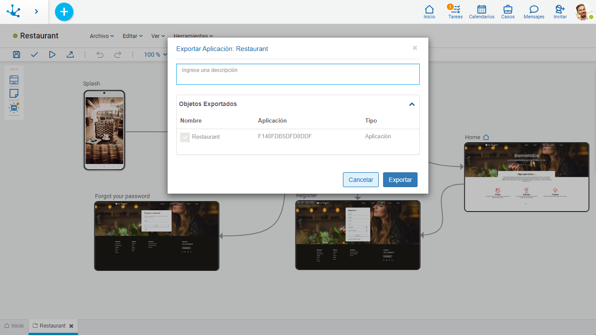Open Tareas tasks with notification badge
Viewport: 596px width, 335px height.
tap(456, 11)
